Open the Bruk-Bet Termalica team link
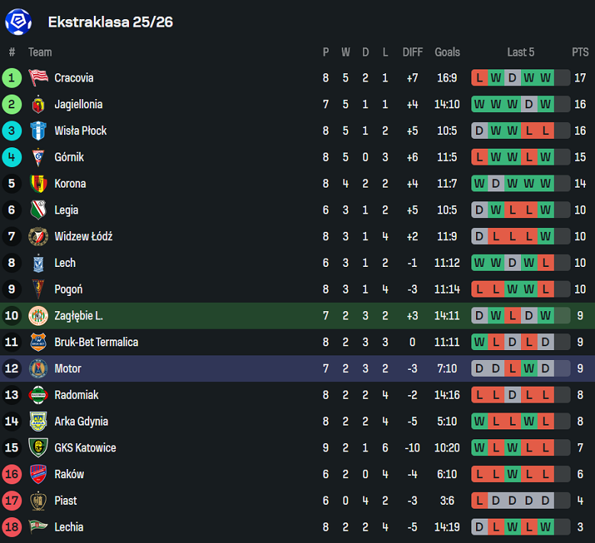The image size is (595, 543). [x=96, y=342]
